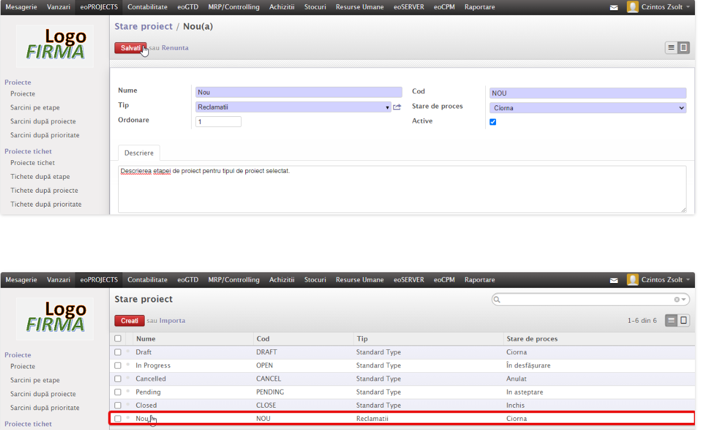704x430 pixels.
Task: Open the external link icon beside Tip field
Action: click(397, 107)
